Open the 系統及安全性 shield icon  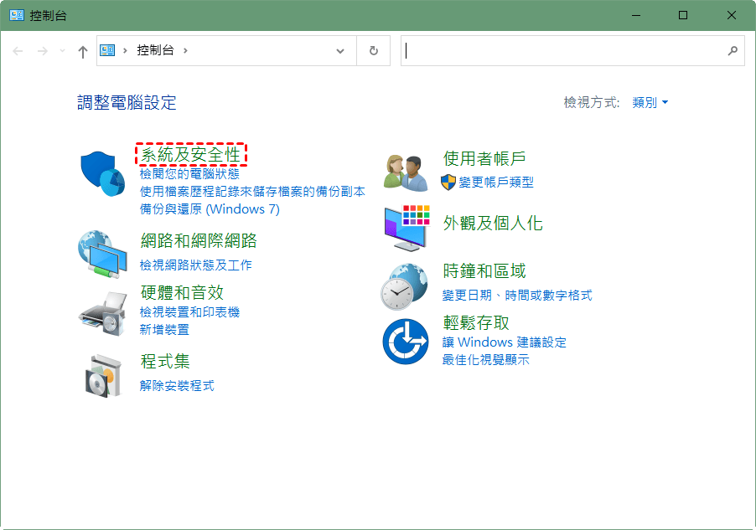(x=103, y=173)
